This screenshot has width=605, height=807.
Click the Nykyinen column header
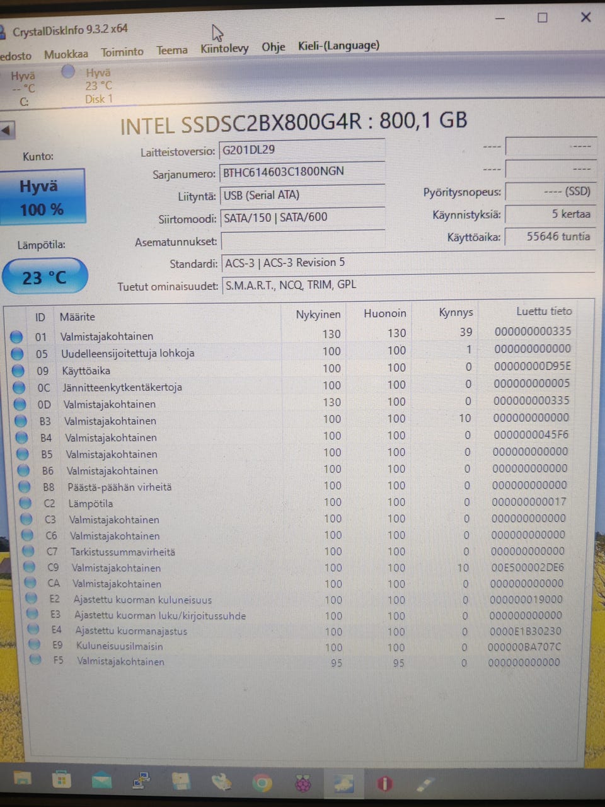point(318,314)
